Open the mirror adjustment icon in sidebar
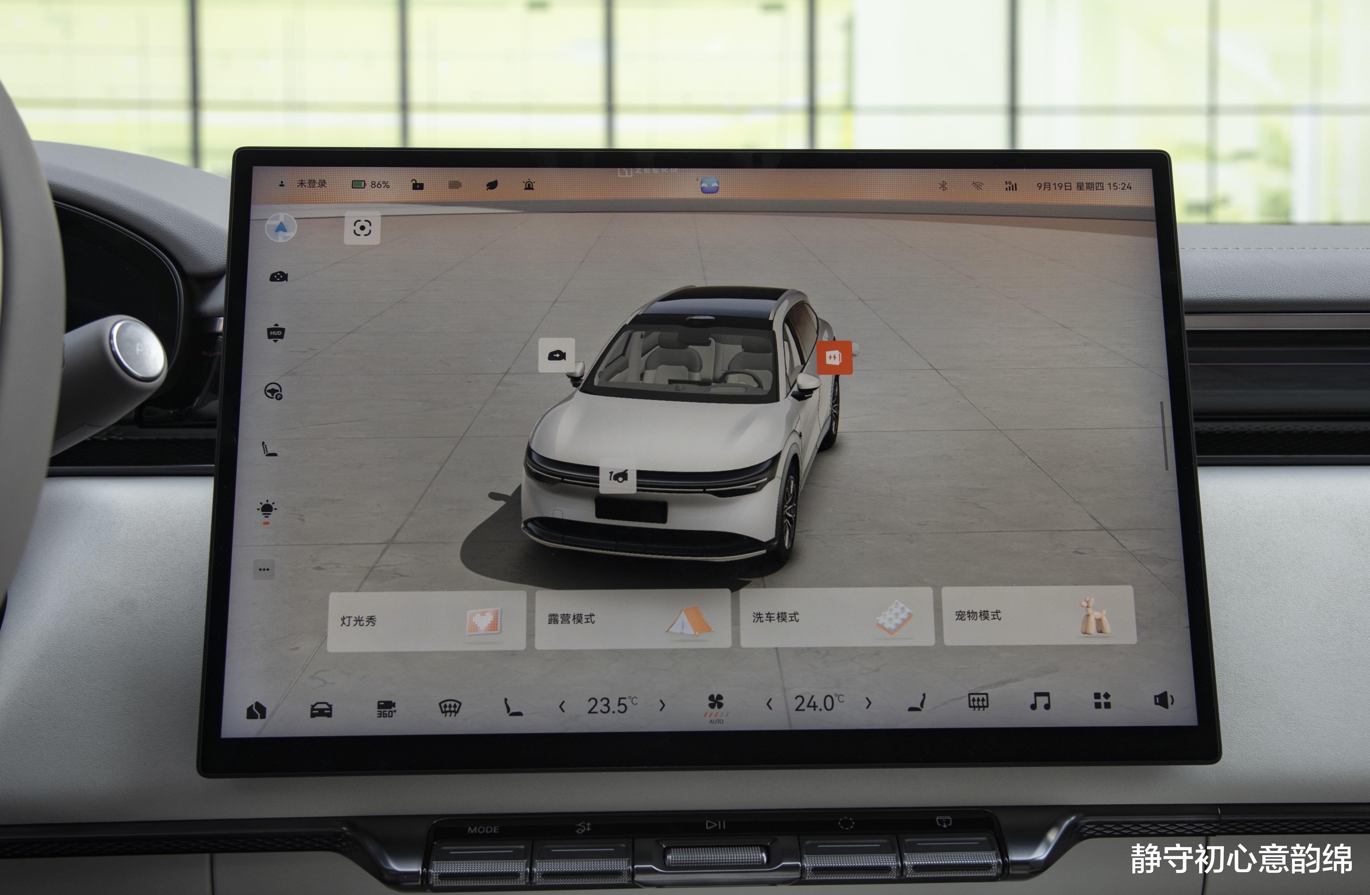Screen dimensions: 1370x895 pos(279,277)
